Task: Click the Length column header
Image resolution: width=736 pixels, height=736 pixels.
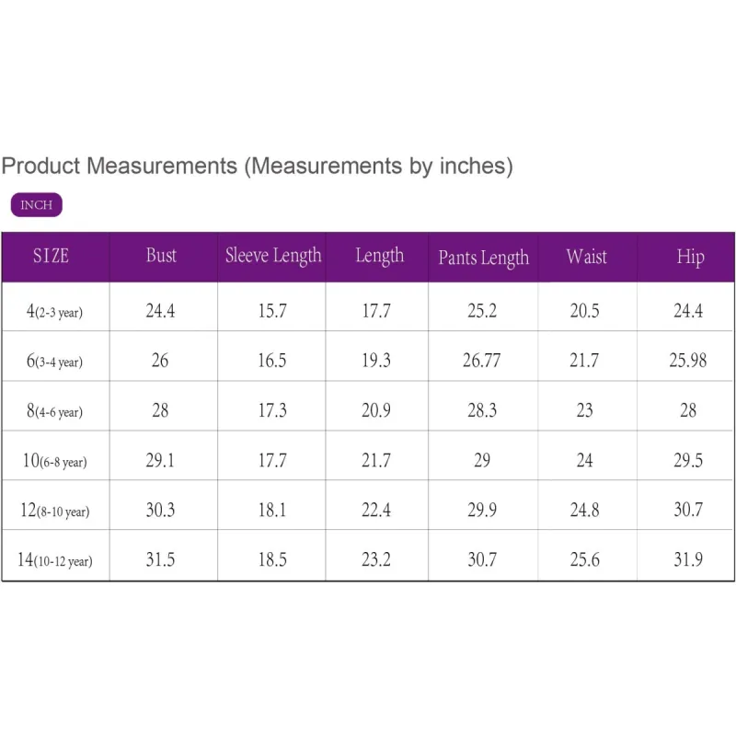Action: (x=379, y=256)
